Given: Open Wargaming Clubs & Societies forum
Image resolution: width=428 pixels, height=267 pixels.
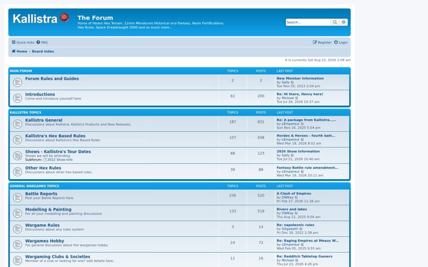Looking at the screenshot, I should pos(58,257).
